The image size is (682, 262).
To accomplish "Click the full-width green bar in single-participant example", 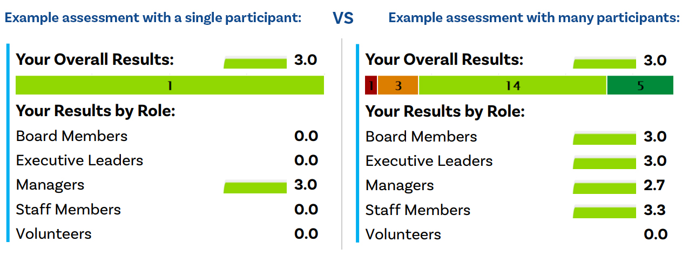I will tap(170, 85).
